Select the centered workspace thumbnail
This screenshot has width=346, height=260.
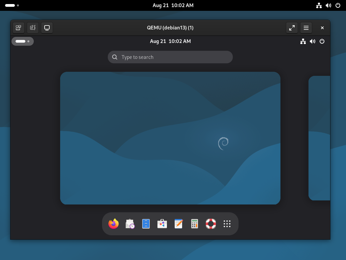point(170,138)
